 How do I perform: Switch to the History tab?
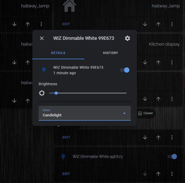pyautogui.click(x=111, y=53)
